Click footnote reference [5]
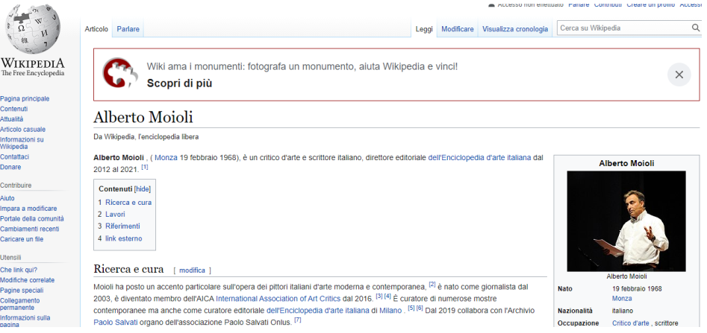Image resolution: width=707 pixels, height=333 pixels. [411, 308]
